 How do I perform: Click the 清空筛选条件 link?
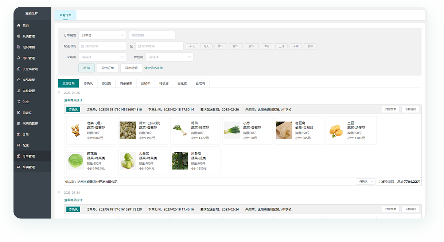click(153, 68)
